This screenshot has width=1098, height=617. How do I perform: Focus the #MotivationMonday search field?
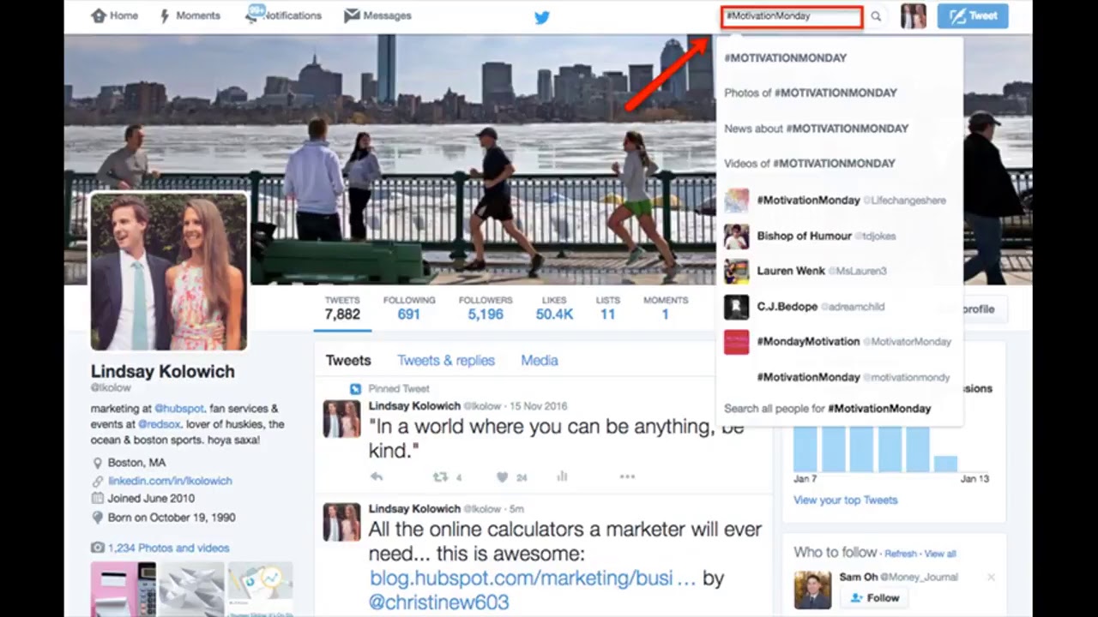(792, 16)
